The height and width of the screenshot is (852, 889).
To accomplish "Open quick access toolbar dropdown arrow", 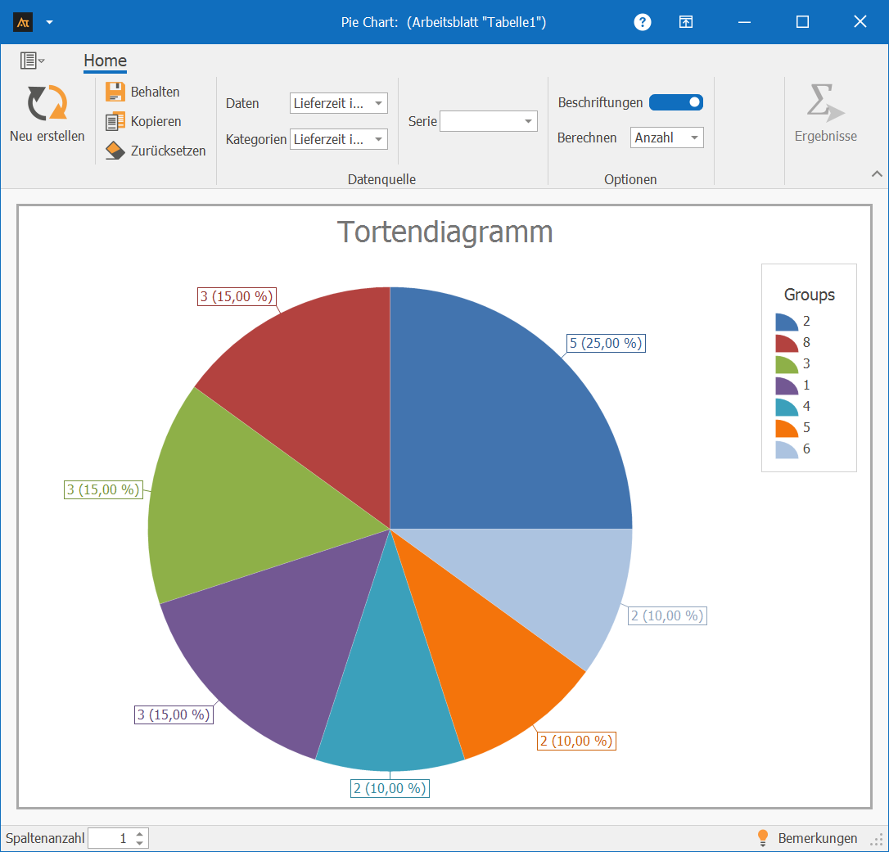I will [49, 22].
